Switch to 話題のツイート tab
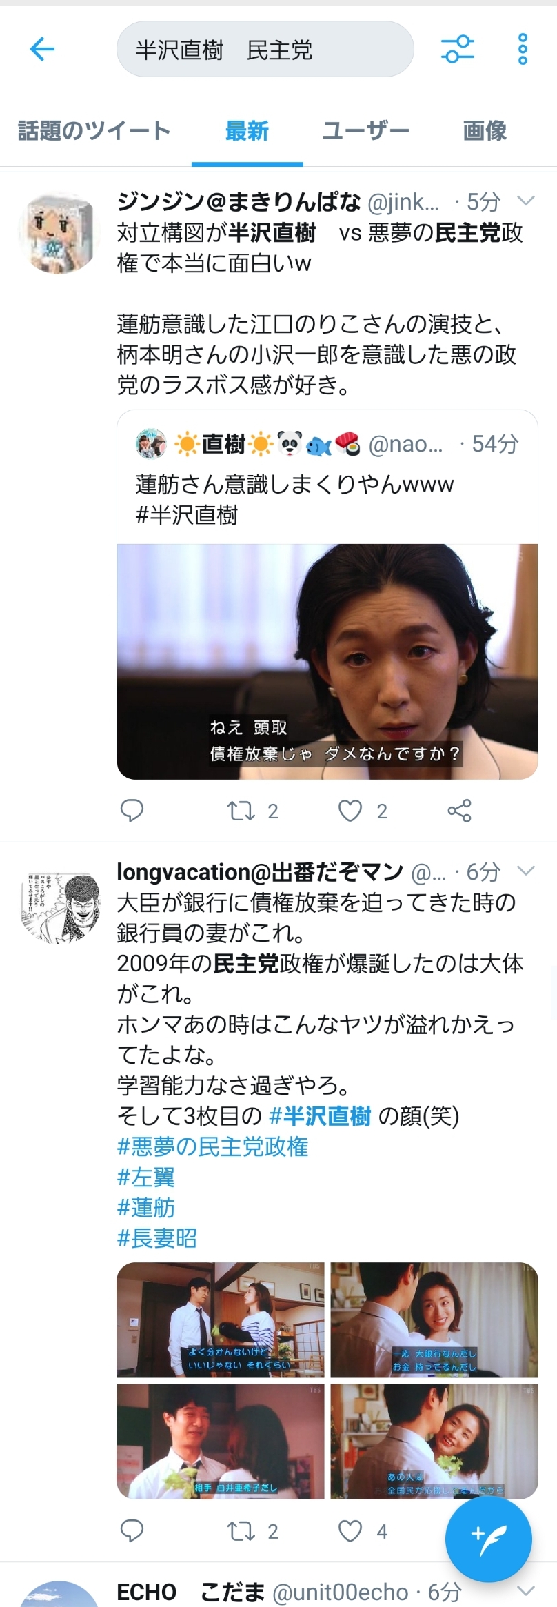The width and height of the screenshot is (557, 1607). click(94, 130)
